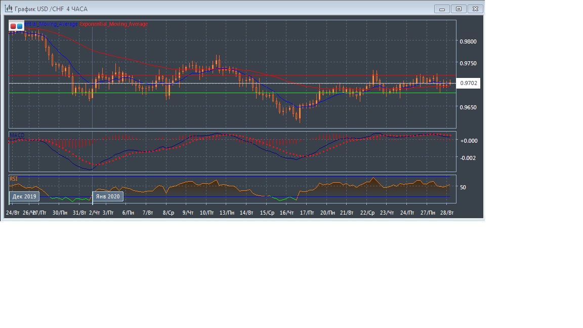The height and width of the screenshot is (328, 583).
Task: Select the blue Moving_Average legend label
Action: tap(51, 24)
